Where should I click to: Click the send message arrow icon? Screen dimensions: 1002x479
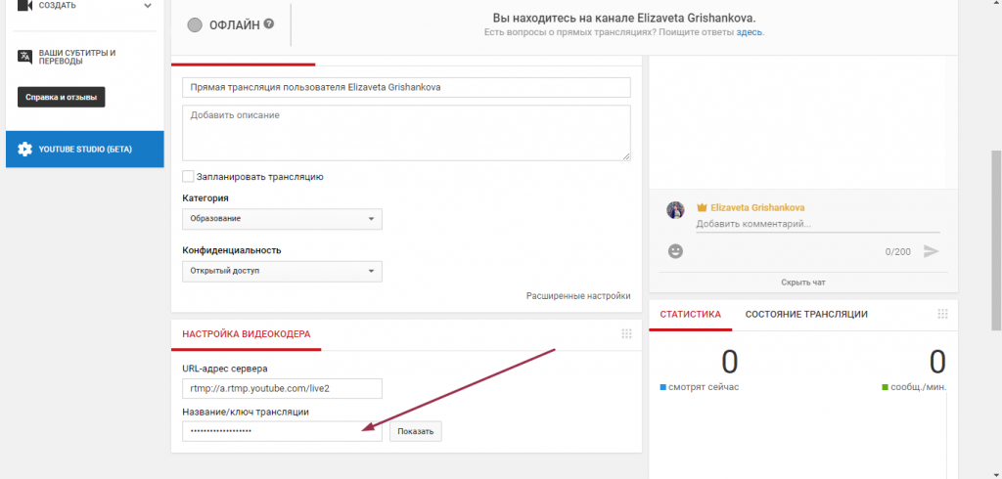point(932,251)
